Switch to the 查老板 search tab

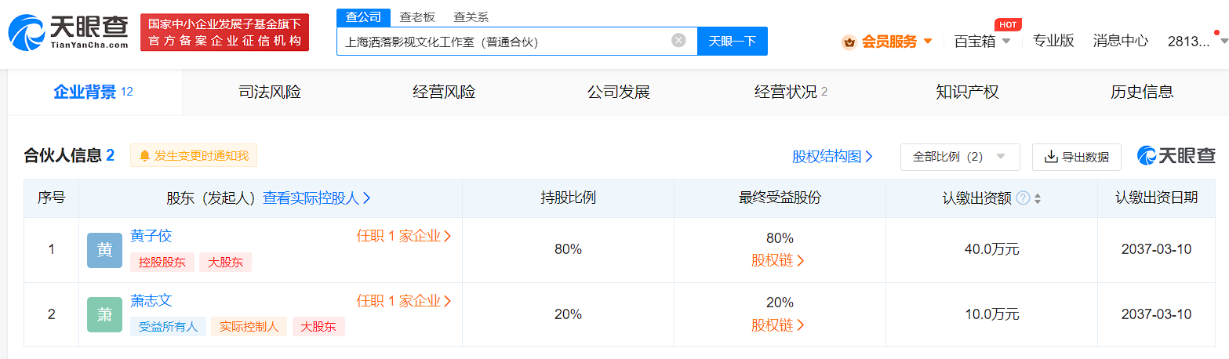pyautogui.click(x=416, y=16)
